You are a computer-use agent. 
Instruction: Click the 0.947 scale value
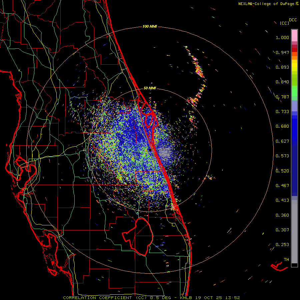click(282, 52)
